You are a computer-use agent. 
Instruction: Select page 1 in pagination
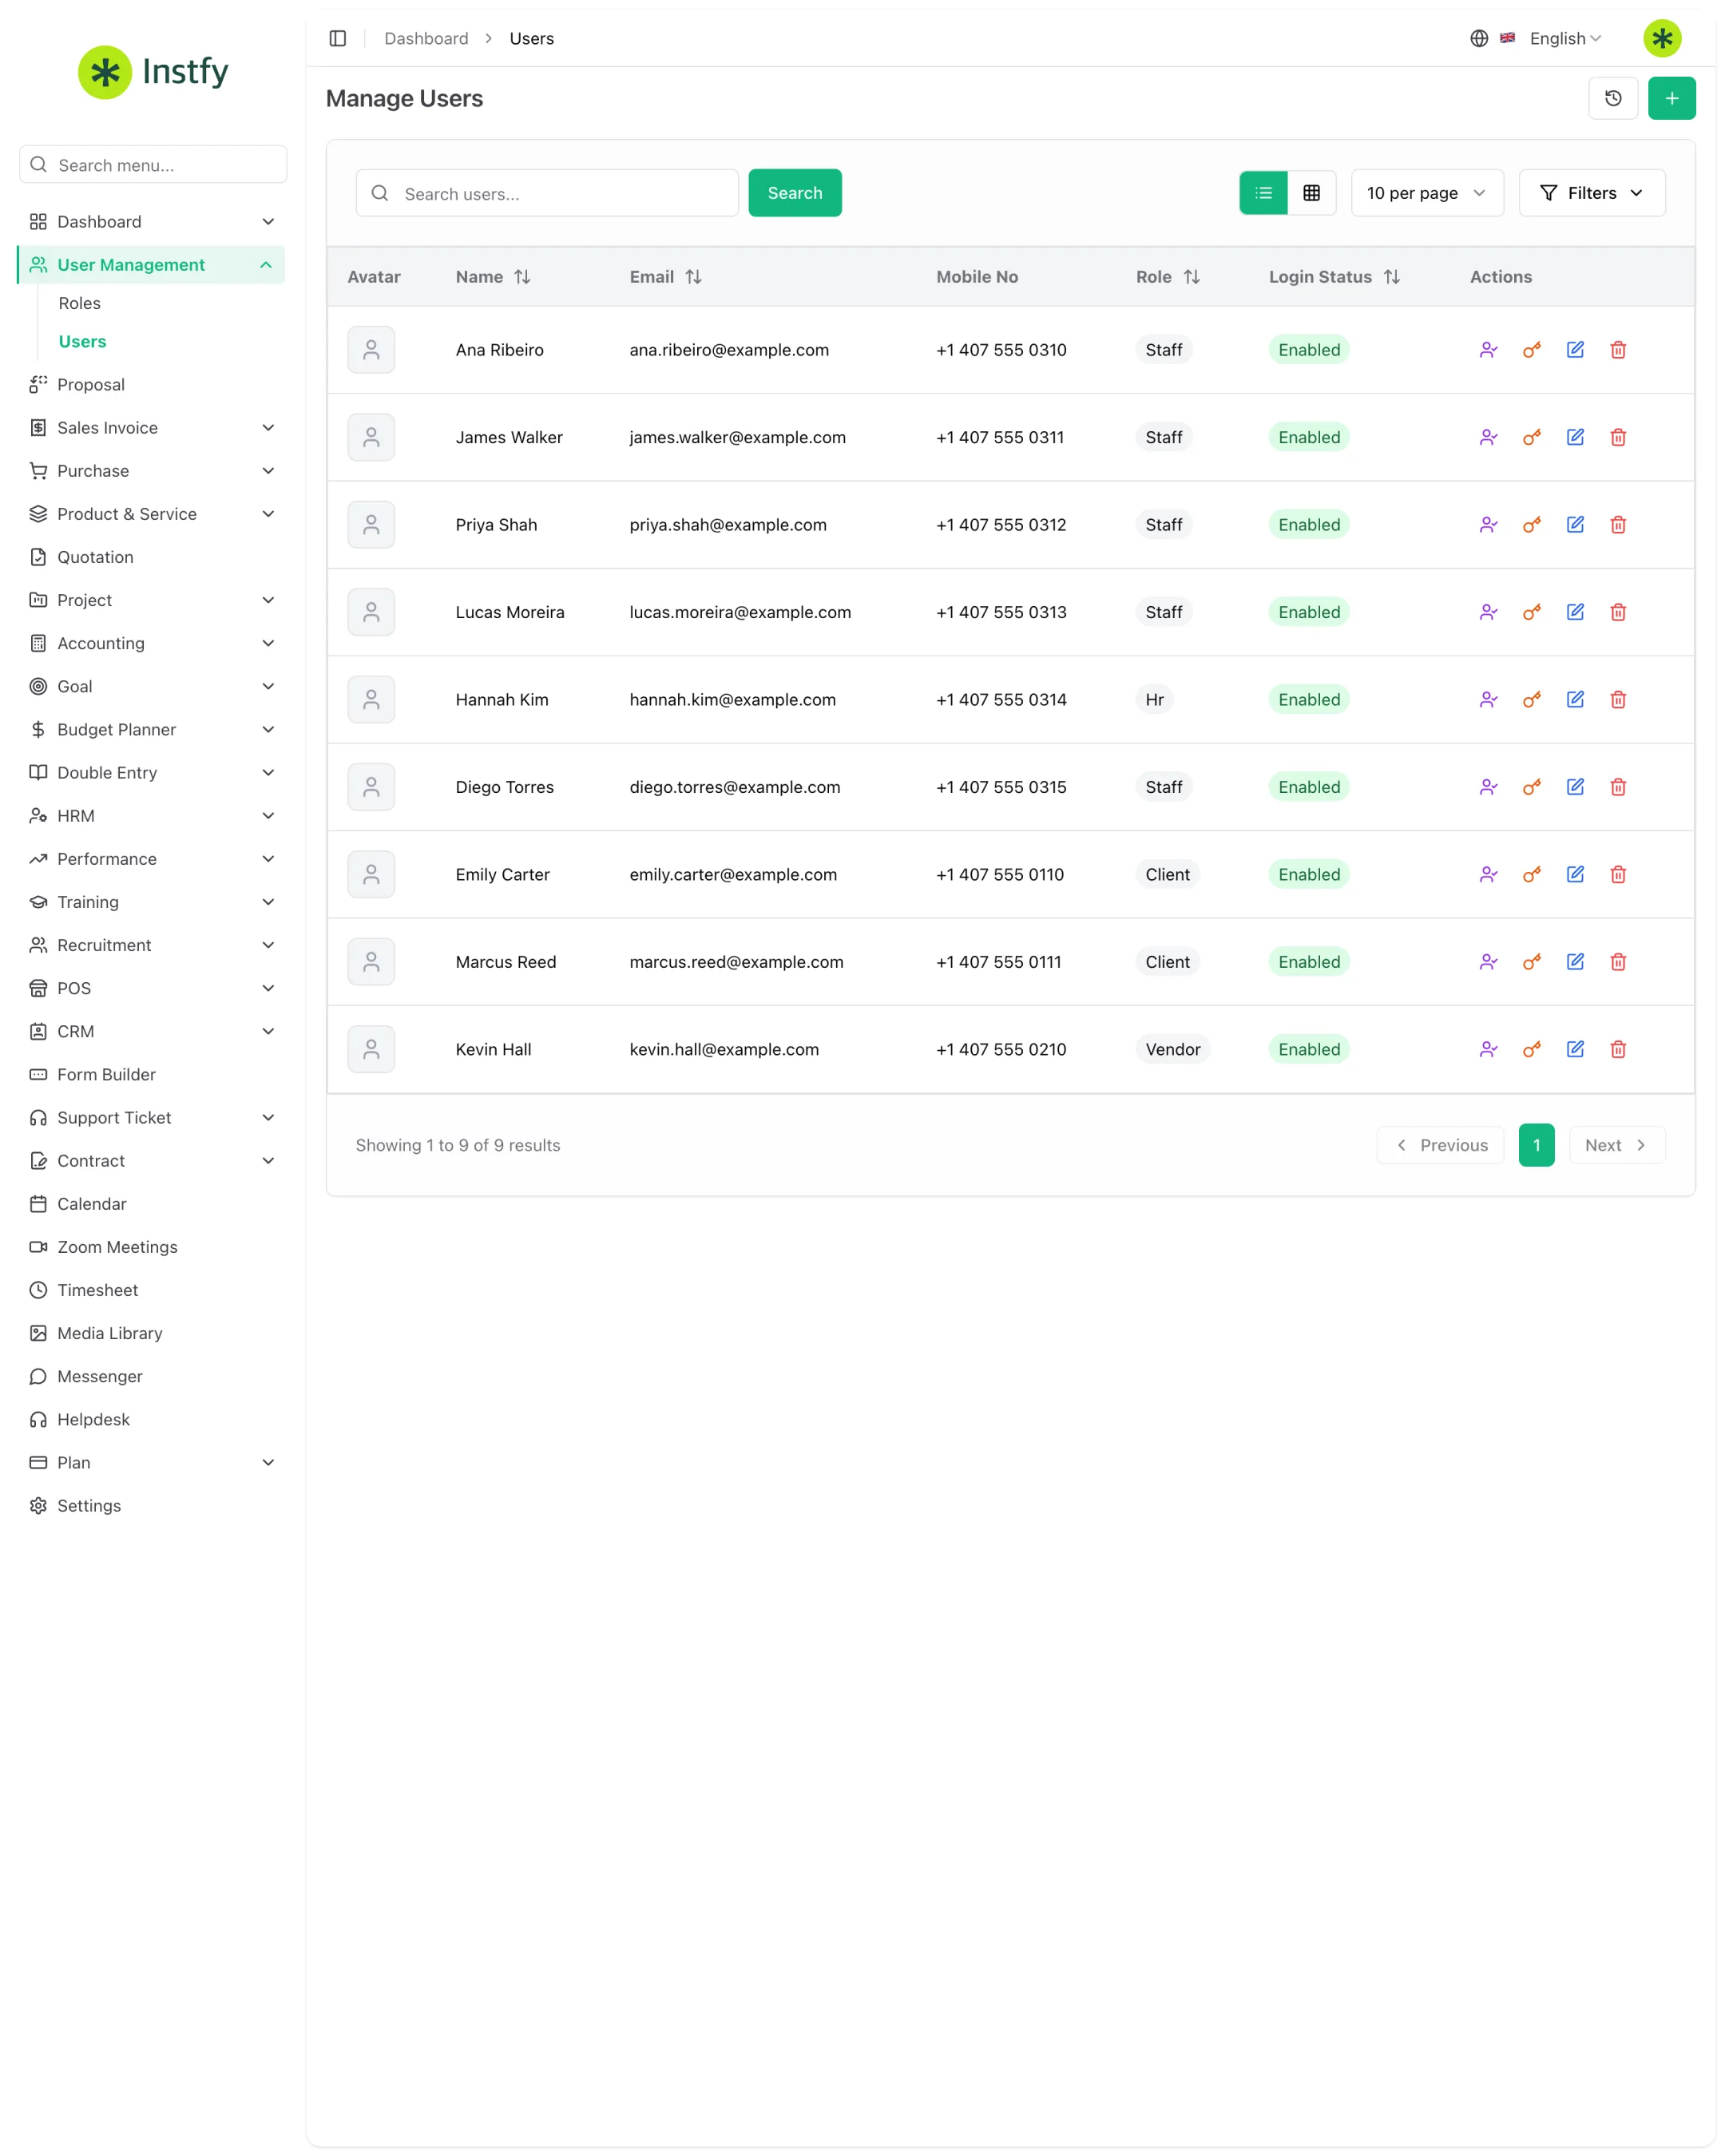1536,1145
